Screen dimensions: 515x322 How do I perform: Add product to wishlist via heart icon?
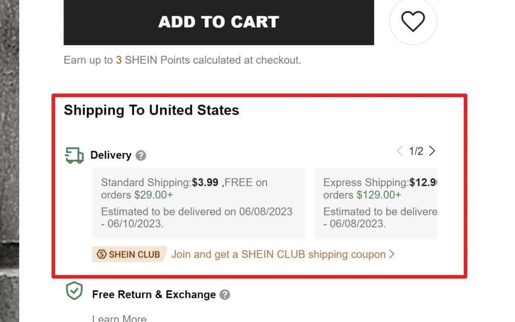pos(413,22)
